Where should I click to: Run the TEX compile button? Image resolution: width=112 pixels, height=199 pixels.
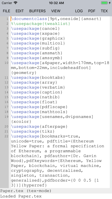pos(104,11)
